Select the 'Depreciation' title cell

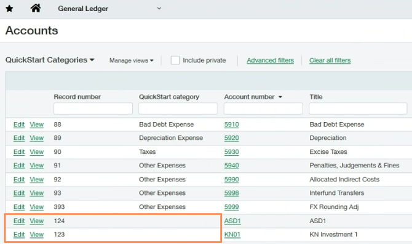[x=328, y=138]
